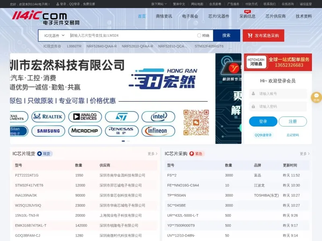Click the Silan brand logo

(x=19, y=131)
